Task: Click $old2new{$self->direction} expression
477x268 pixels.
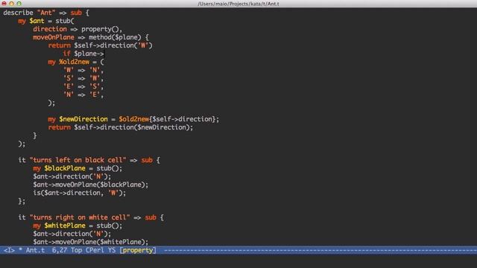Action: coord(167,119)
